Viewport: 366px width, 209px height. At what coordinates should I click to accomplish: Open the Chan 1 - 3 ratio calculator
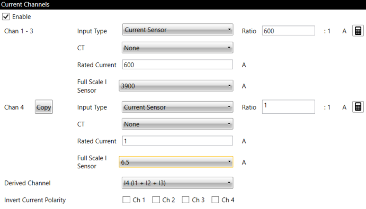(358, 31)
